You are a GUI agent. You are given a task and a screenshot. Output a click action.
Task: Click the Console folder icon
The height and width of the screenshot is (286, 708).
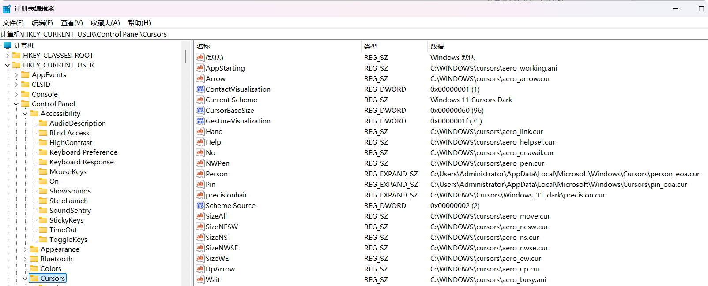(25, 94)
